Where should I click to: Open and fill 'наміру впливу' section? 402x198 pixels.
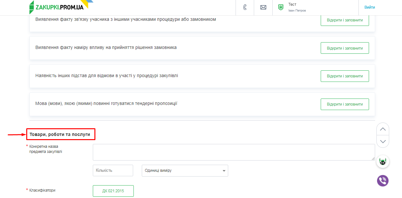[x=345, y=48]
